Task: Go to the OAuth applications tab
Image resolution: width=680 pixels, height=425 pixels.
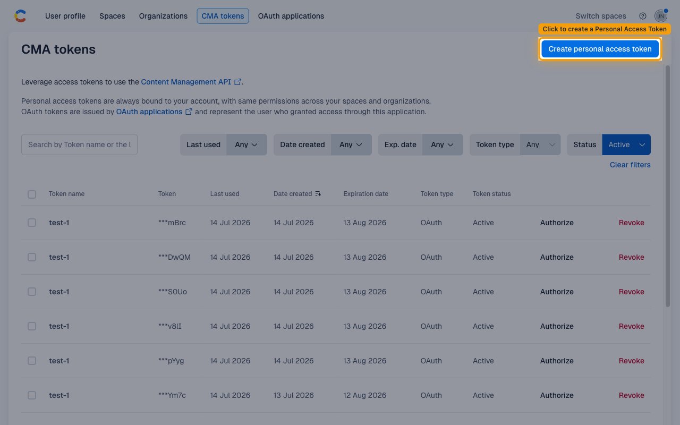Action: [291, 16]
